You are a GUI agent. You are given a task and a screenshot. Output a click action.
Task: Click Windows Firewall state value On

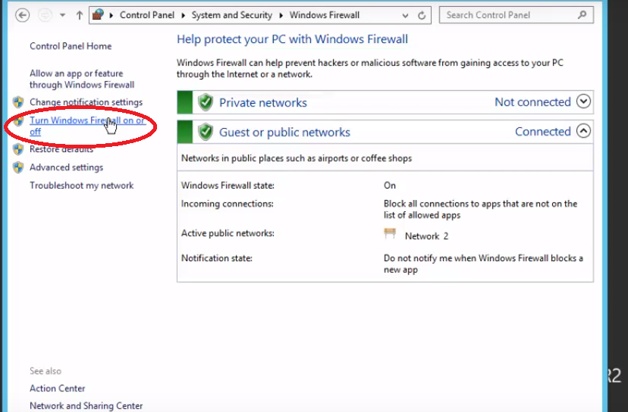(x=390, y=186)
